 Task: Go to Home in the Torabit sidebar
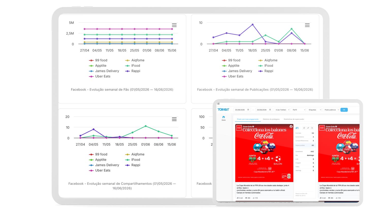coord(224,118)
